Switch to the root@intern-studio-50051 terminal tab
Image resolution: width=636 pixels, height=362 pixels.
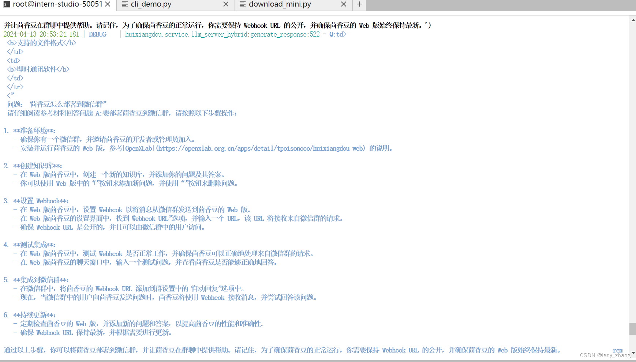pyautogui.click(x=57, y=4)
